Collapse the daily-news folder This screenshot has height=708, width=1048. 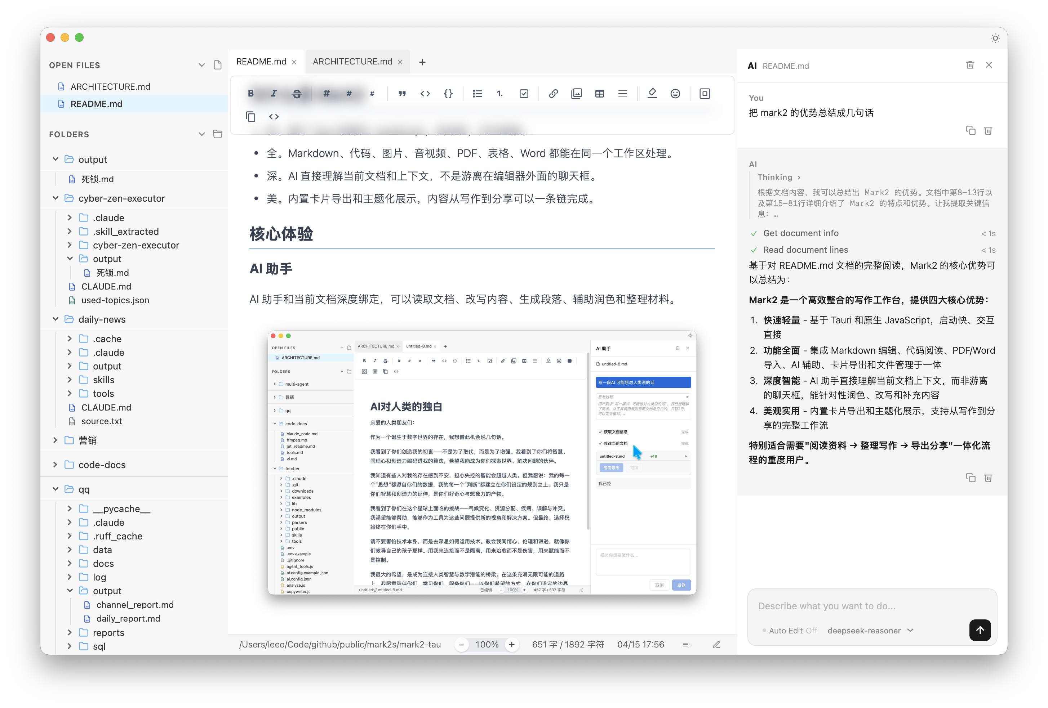55,319
